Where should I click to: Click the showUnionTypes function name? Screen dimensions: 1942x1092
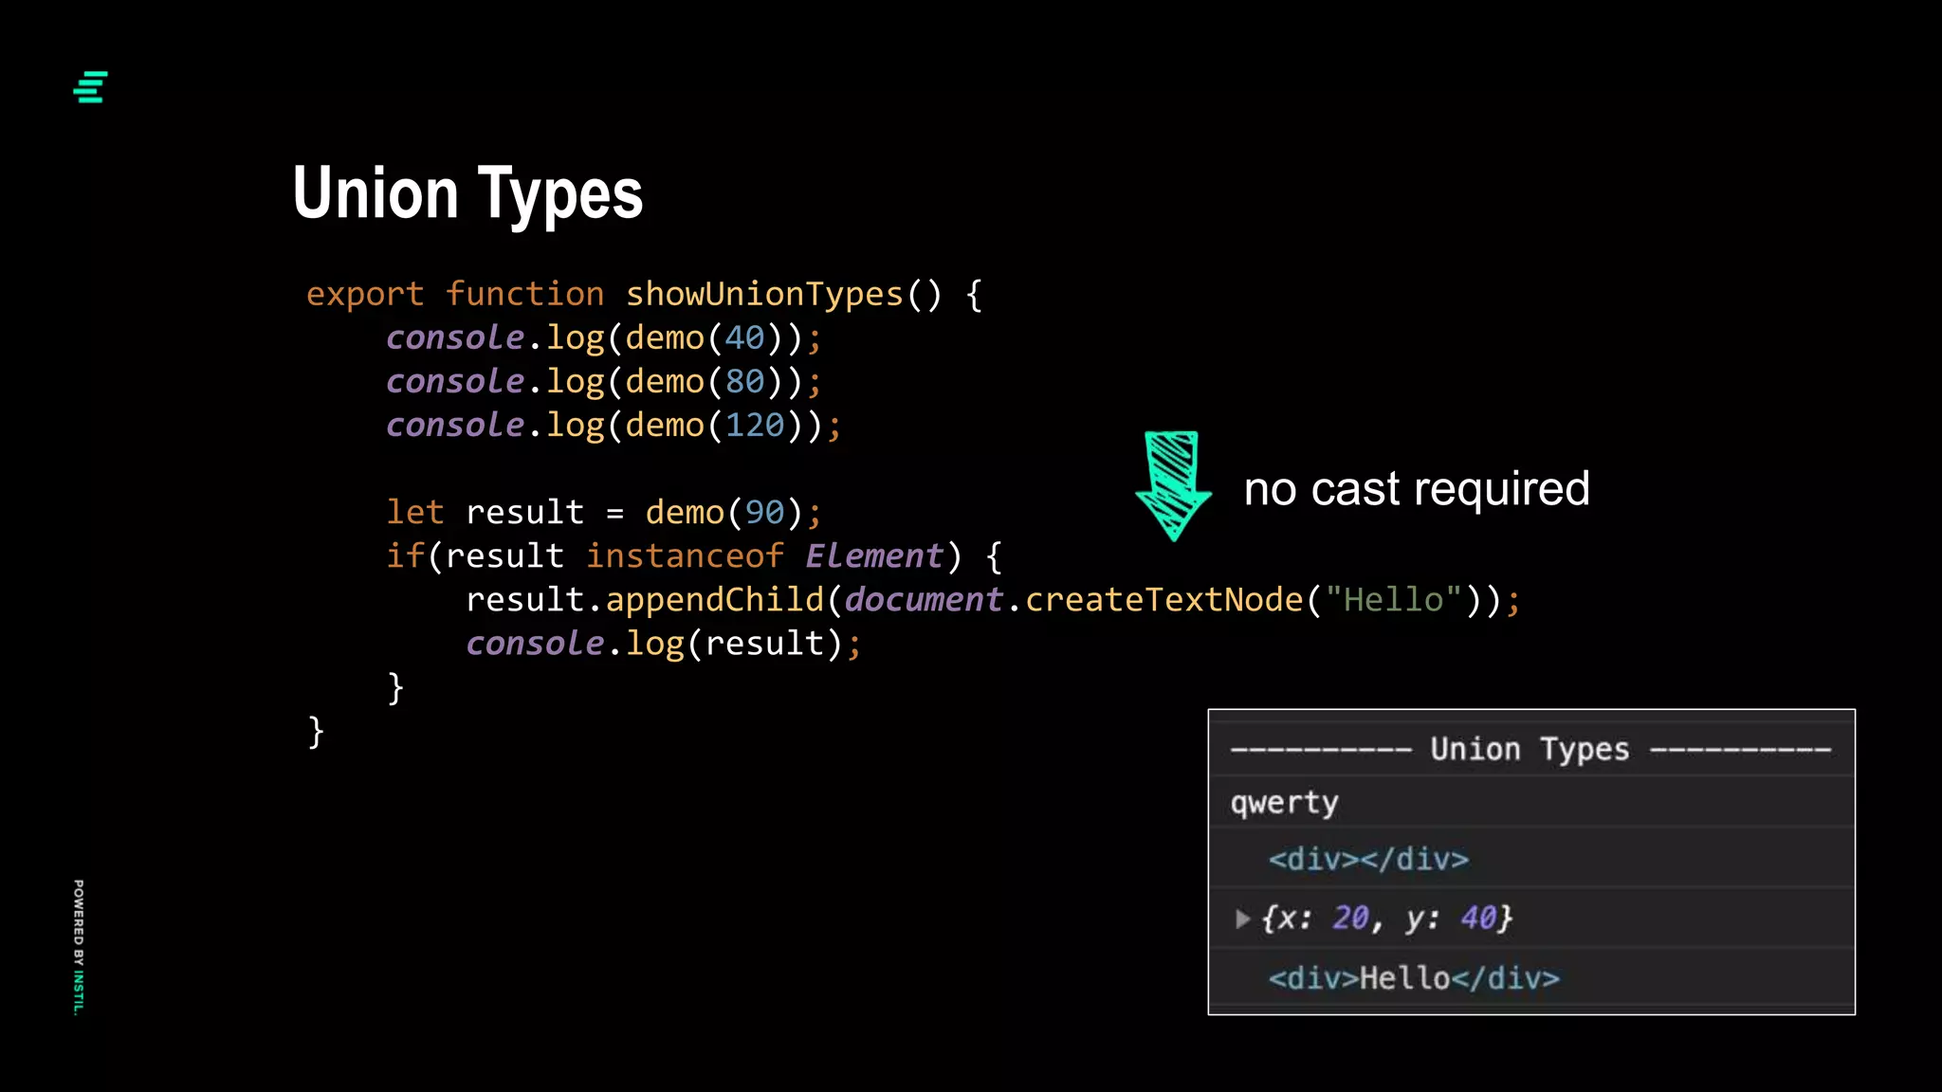[763, 295]
